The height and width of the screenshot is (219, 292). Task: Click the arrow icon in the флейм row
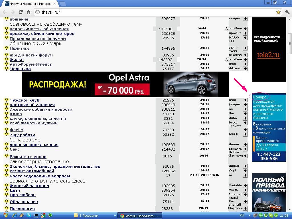245,130
